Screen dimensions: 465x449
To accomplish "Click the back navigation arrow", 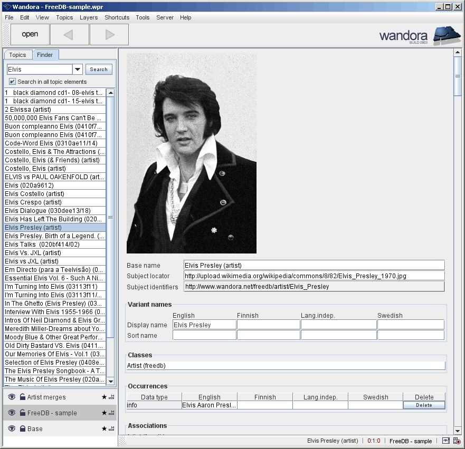I will coord(69,34).
